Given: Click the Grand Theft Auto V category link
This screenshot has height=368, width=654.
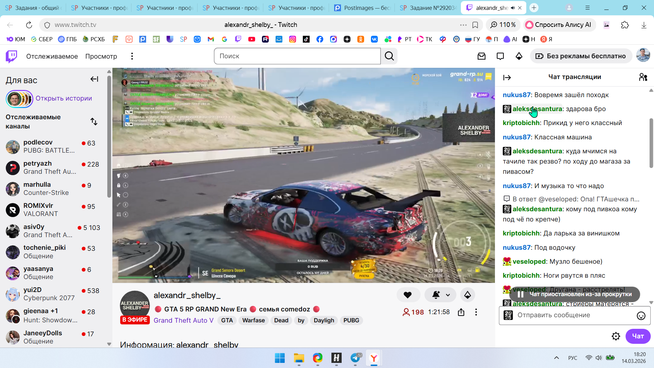Looking at the screenshot, I should (183, 320).
